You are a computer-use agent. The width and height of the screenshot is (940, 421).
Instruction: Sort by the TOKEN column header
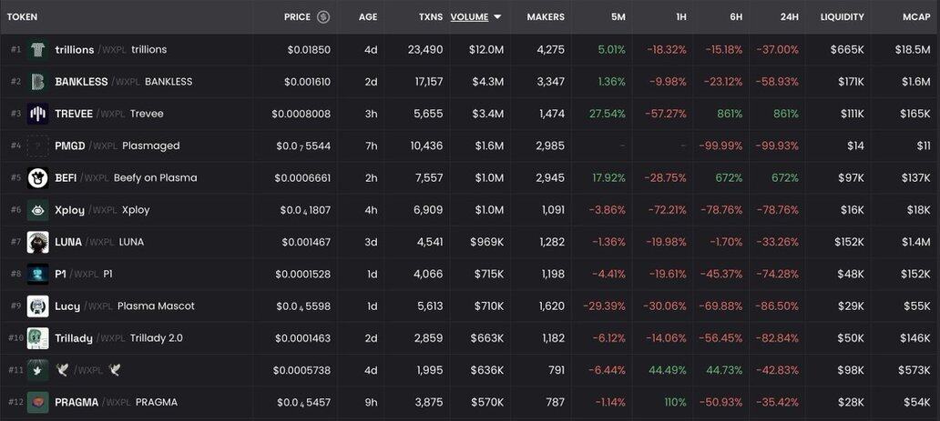[x=22, y=16]
